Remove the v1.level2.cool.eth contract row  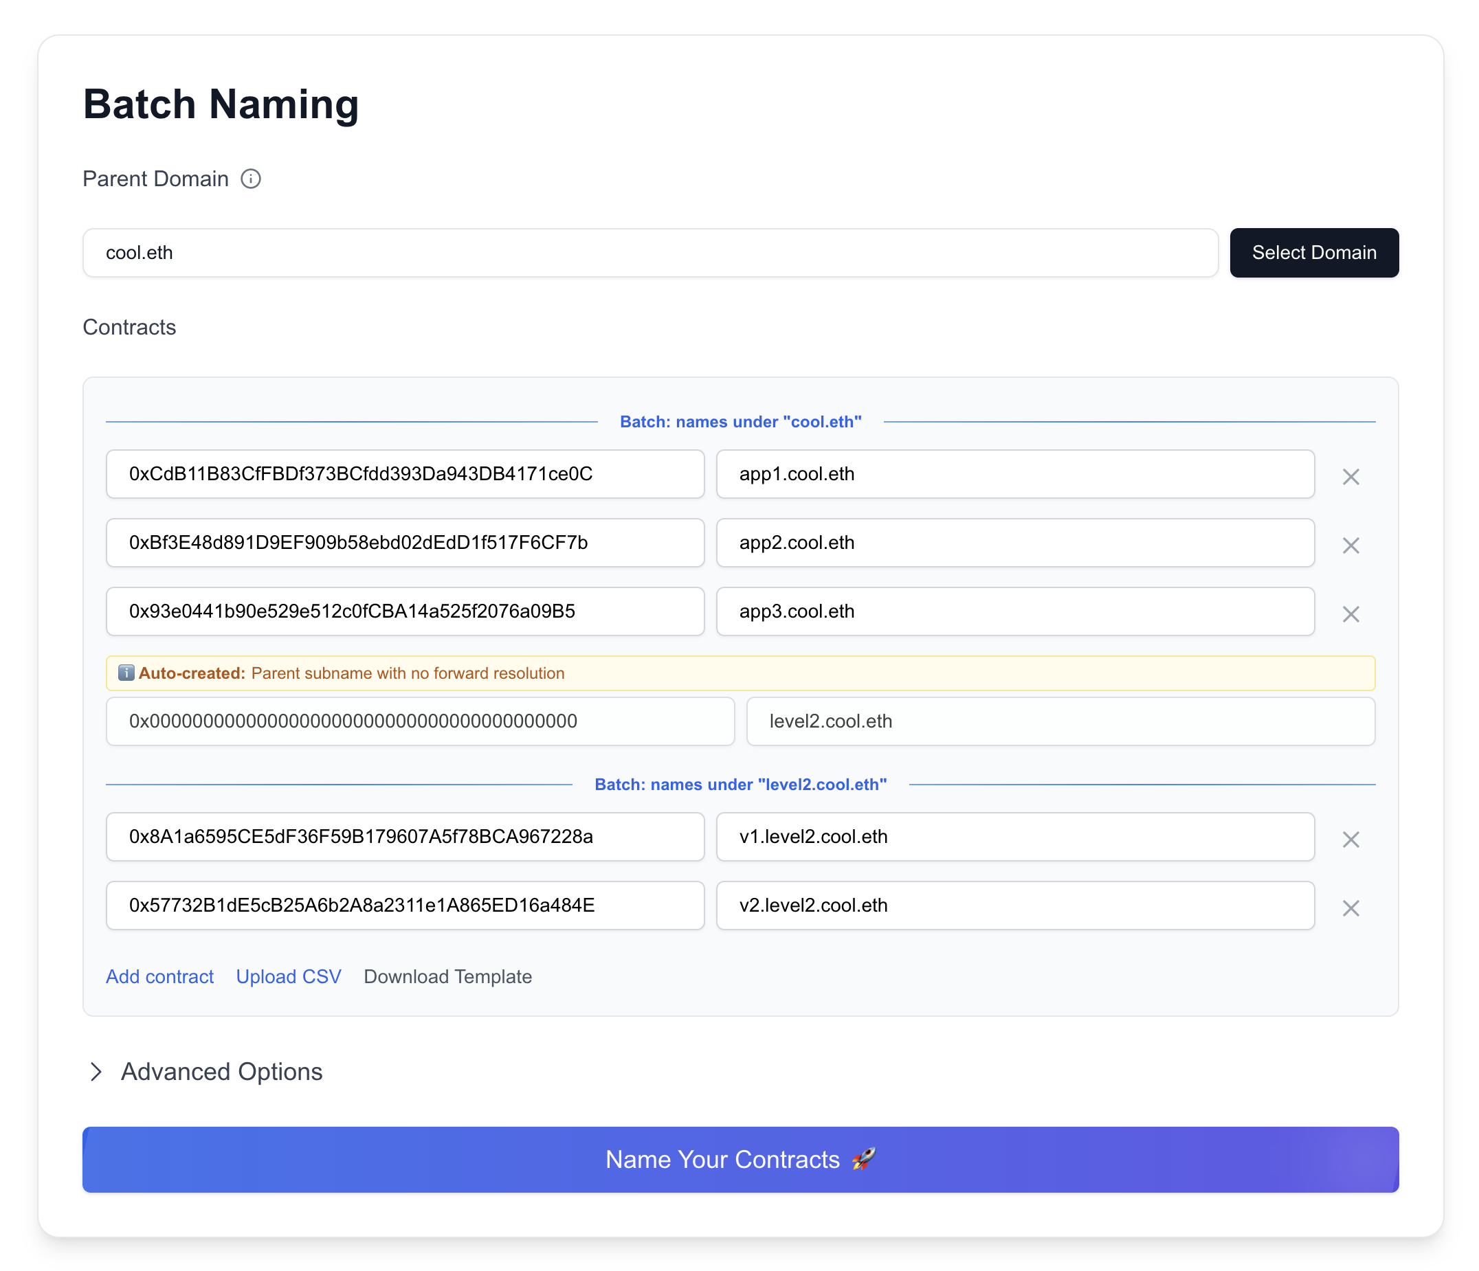(x=1351, y=840)
